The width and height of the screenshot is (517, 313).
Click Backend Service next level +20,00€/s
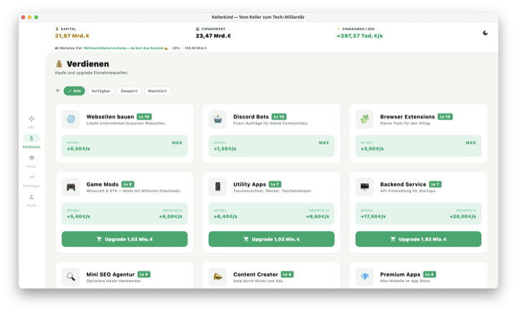[463, 217]
